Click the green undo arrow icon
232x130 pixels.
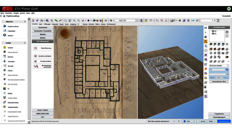(x=56, y=20)
